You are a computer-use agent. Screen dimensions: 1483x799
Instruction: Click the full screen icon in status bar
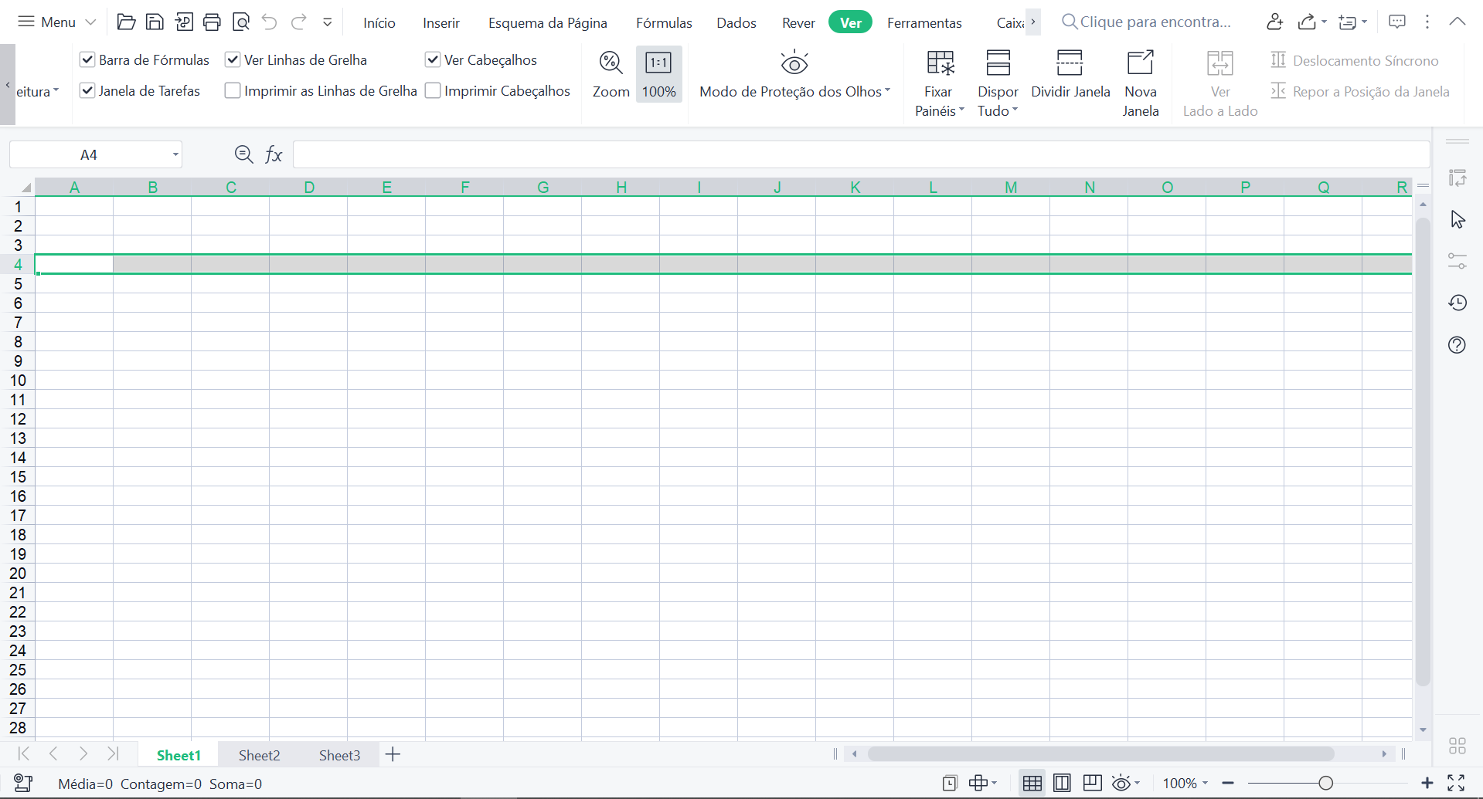[x=1456, y=783]
